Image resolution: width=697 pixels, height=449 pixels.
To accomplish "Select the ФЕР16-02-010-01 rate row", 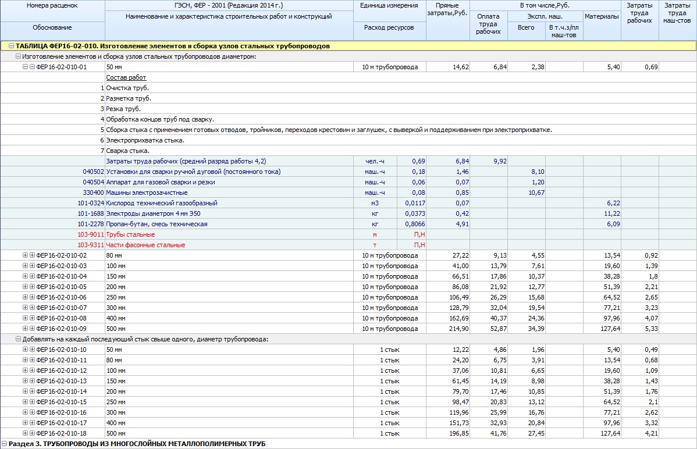I will click(348, 67).
